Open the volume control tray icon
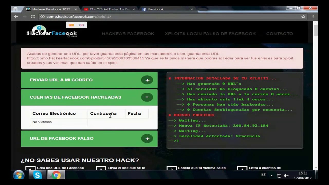 tap(286, 176)
